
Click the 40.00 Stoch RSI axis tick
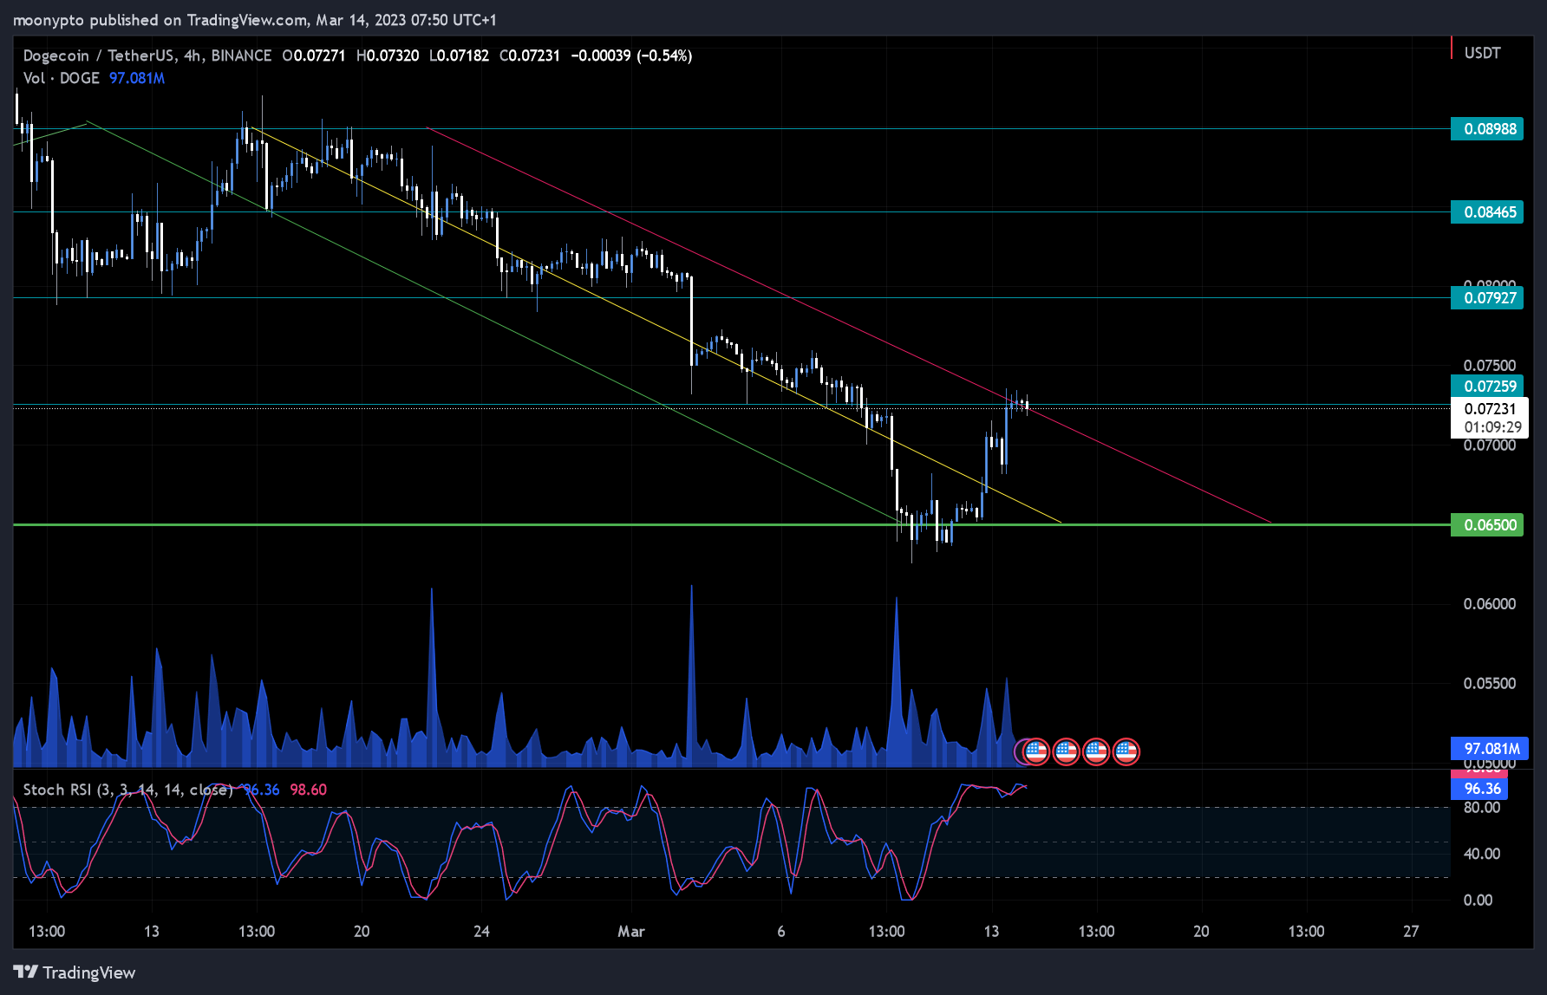[1482, 854]
